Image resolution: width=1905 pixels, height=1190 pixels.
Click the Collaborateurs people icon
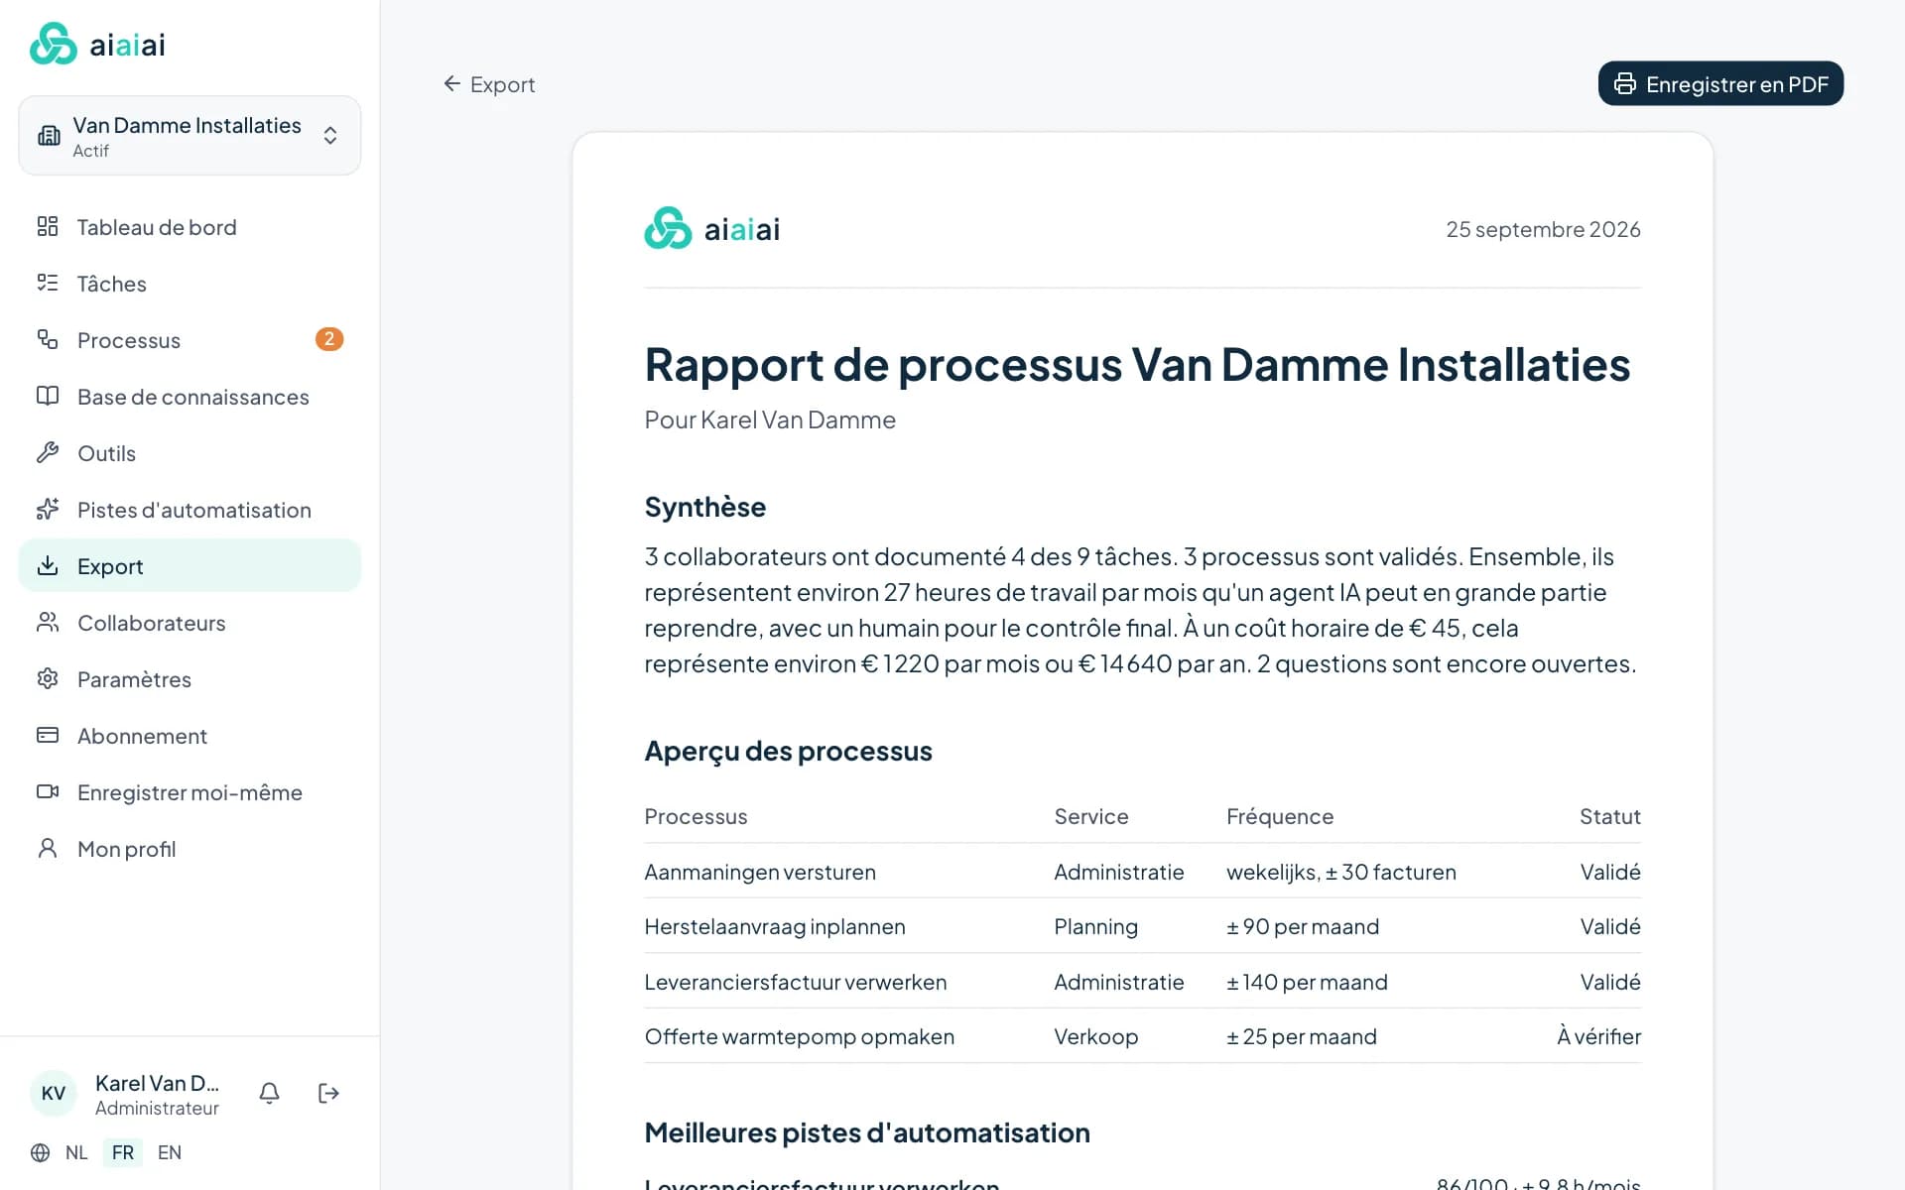click(48, 623)
